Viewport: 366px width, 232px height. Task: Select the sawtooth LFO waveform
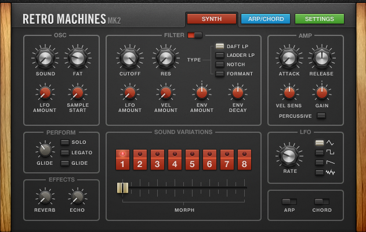(319, 162)
